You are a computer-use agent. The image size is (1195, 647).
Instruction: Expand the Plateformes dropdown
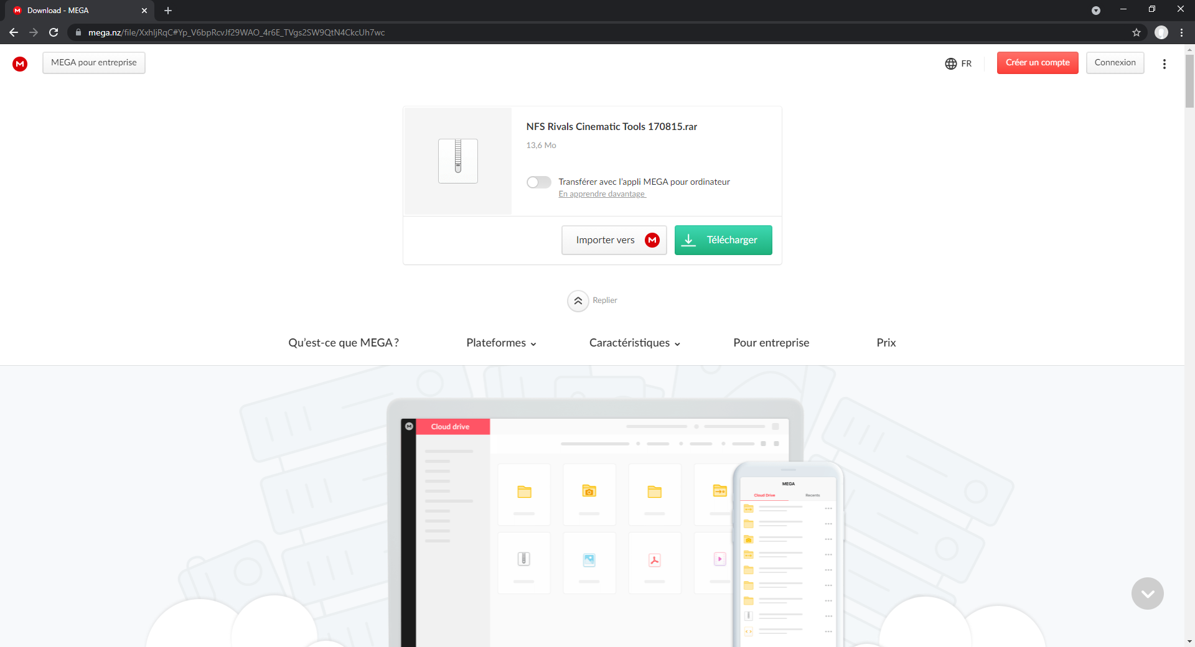(x=501, y=343)
